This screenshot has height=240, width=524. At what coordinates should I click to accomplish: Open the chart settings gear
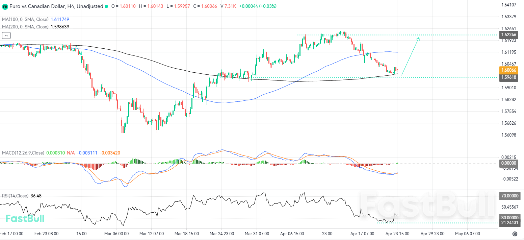pos(515,234)
